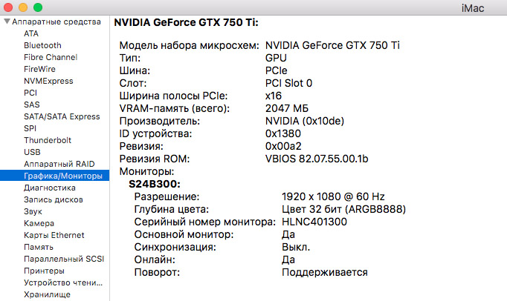Select Звук in the hardware list
Image resolution: width=507 pixels, height=301 pixels.
pyautogui.click(x=33, y=211)
